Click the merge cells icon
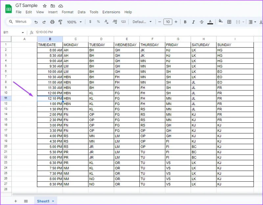 pos(238,22)
